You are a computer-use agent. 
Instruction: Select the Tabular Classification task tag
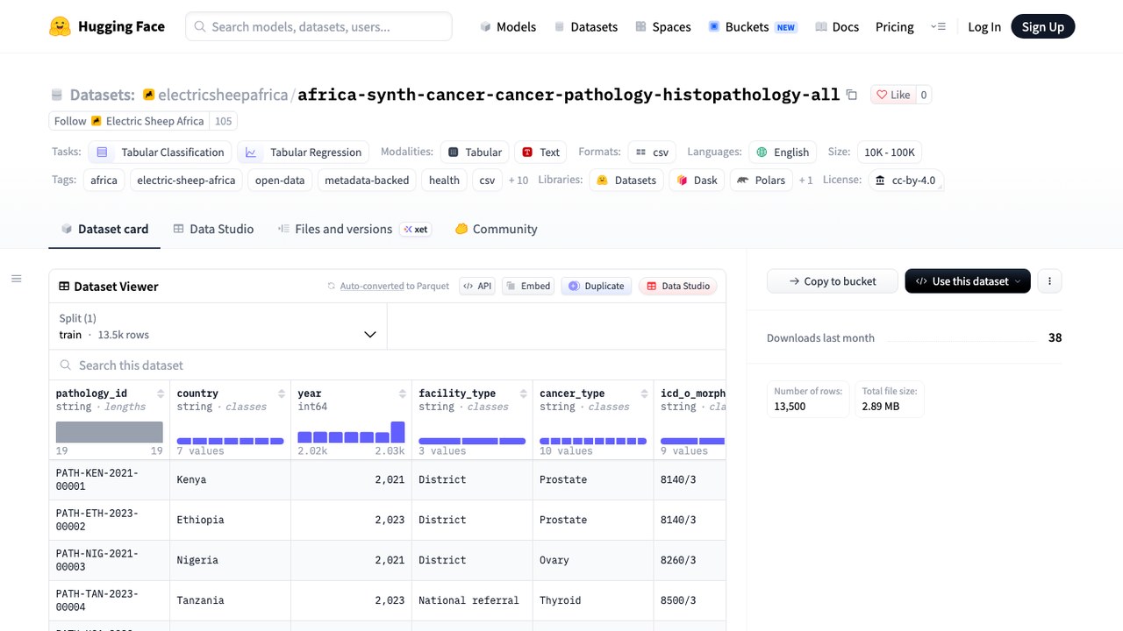(160, 152)
